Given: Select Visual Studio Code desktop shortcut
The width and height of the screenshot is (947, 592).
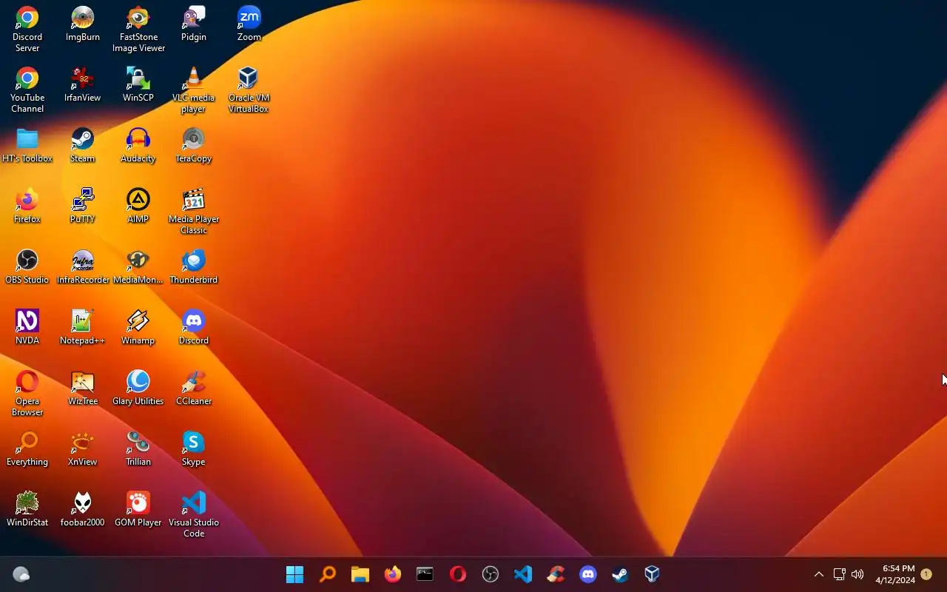Looking at the screenshot, I should 194,515.
